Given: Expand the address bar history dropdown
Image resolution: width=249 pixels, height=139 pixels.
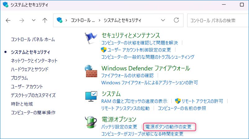Looking at the screenshot, I should pyautogui.click(x=163, y=20).
